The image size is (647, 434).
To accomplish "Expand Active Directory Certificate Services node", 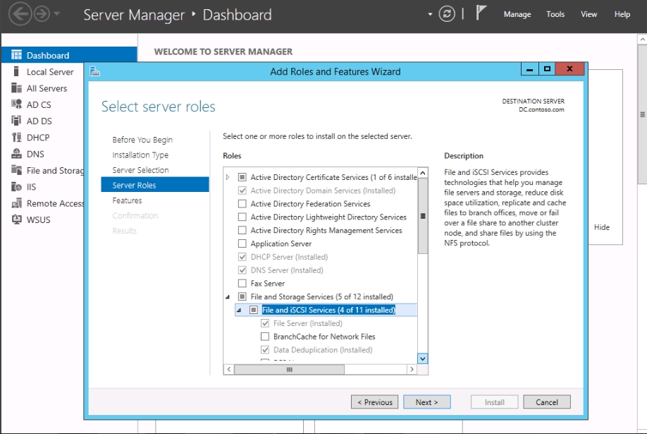I will click(228, 177).
